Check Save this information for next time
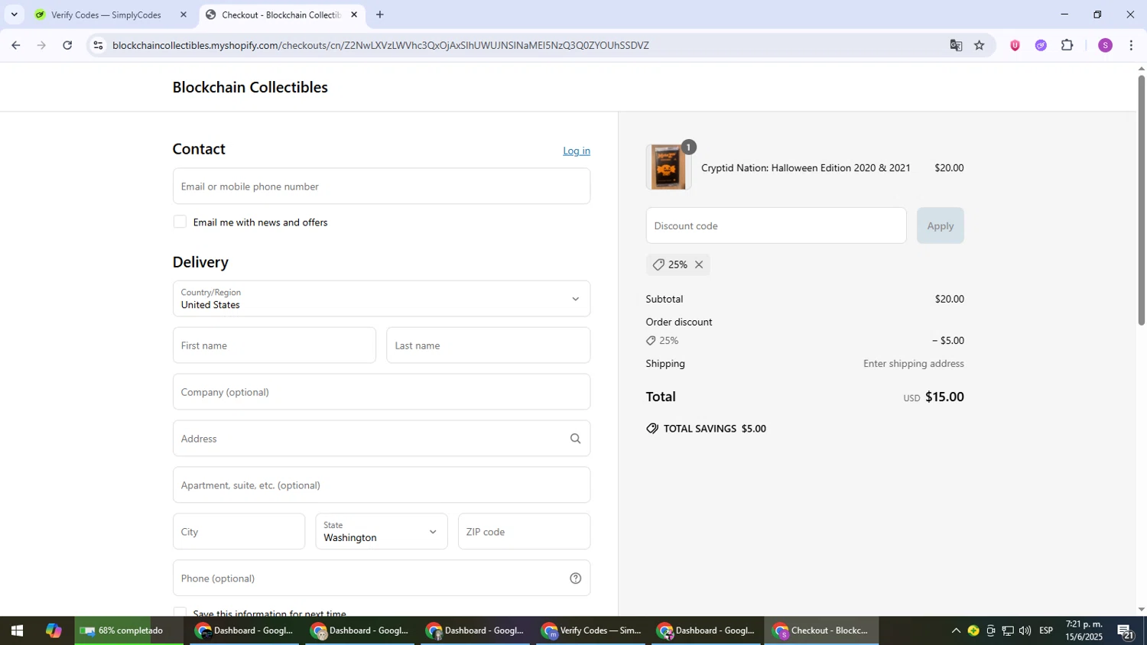The width and height of the screenshot is (1147, 645). 180,613
